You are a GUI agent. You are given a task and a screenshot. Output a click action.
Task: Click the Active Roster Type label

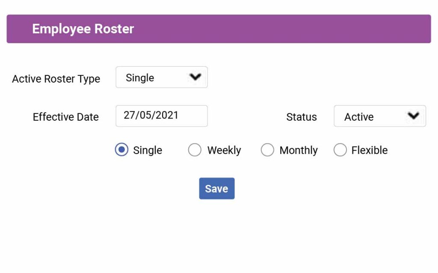coord(56,79)
